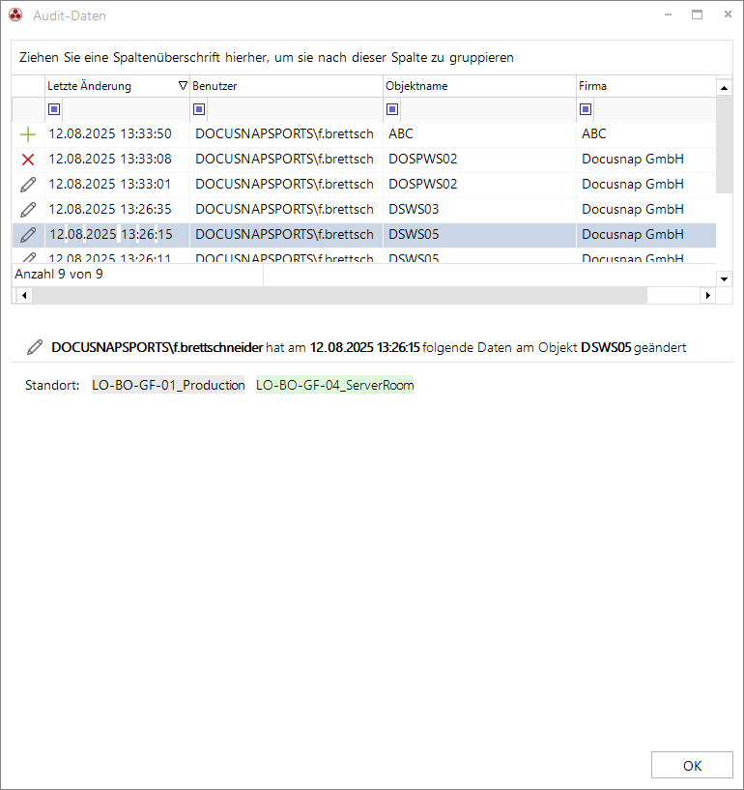Click the horizontal scrollbar thumb

(340, 295)
